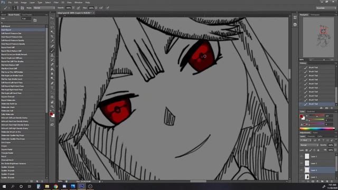Click the Navigator preview thumbnail

(318, 37)
